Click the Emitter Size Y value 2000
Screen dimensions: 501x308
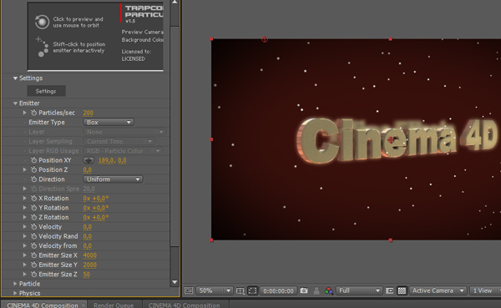pyautogui.click(x=90, y=265)
